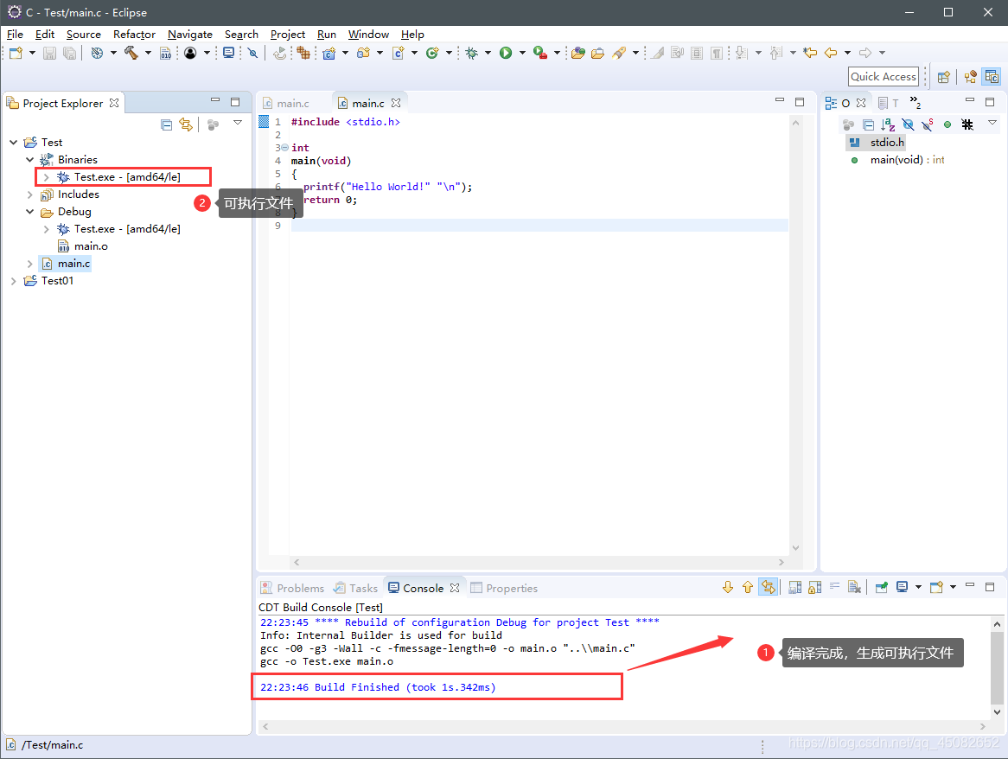Click the hammer Build icon
This screenshot has height=759, width=1008.
click(x=131, y=53)
